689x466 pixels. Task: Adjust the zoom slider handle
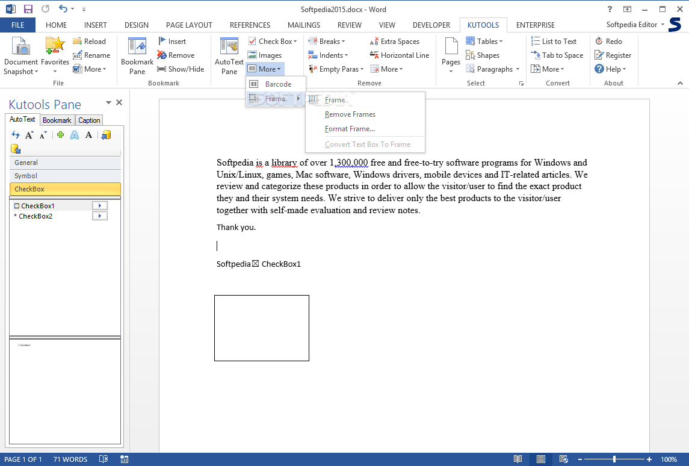click(x=614, y=459)
